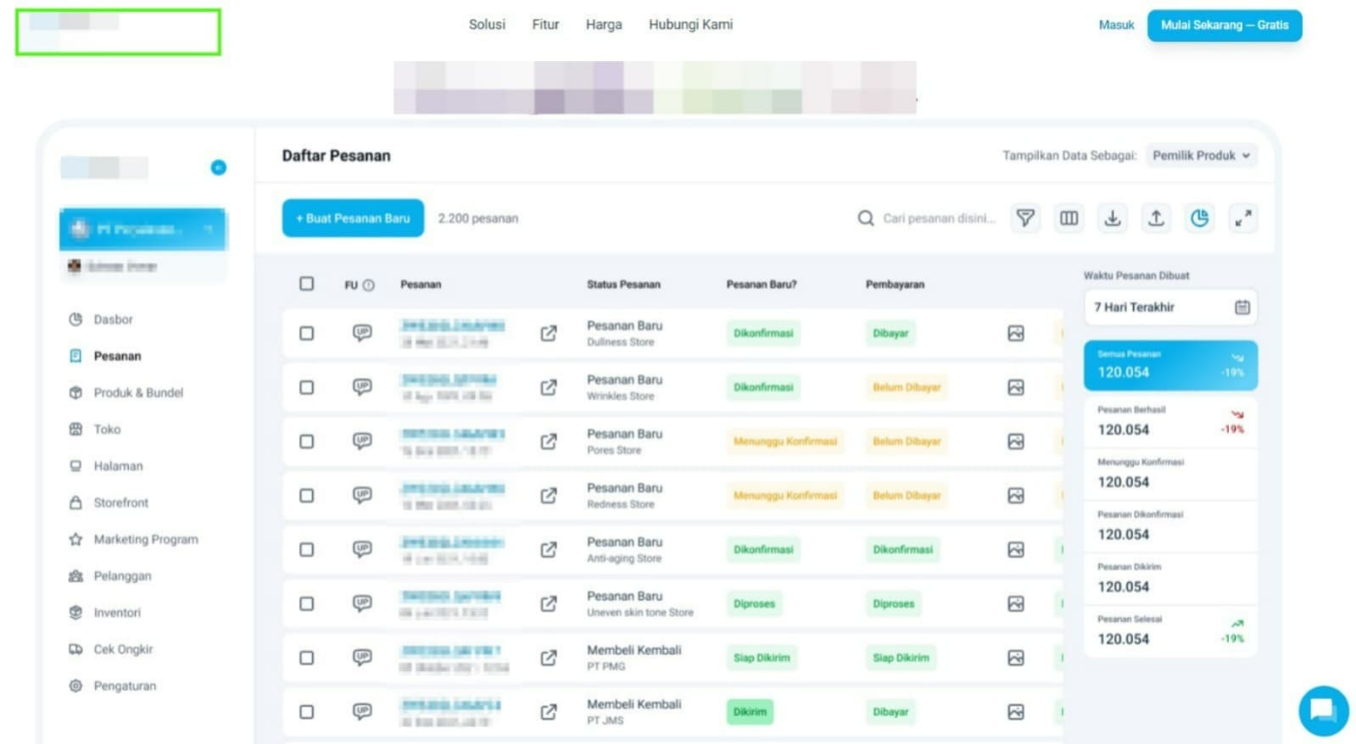Open external link icon in PT PMG row
Image resolution: width=1356 pixels, height=744 pixels.
tap(549, 658)
